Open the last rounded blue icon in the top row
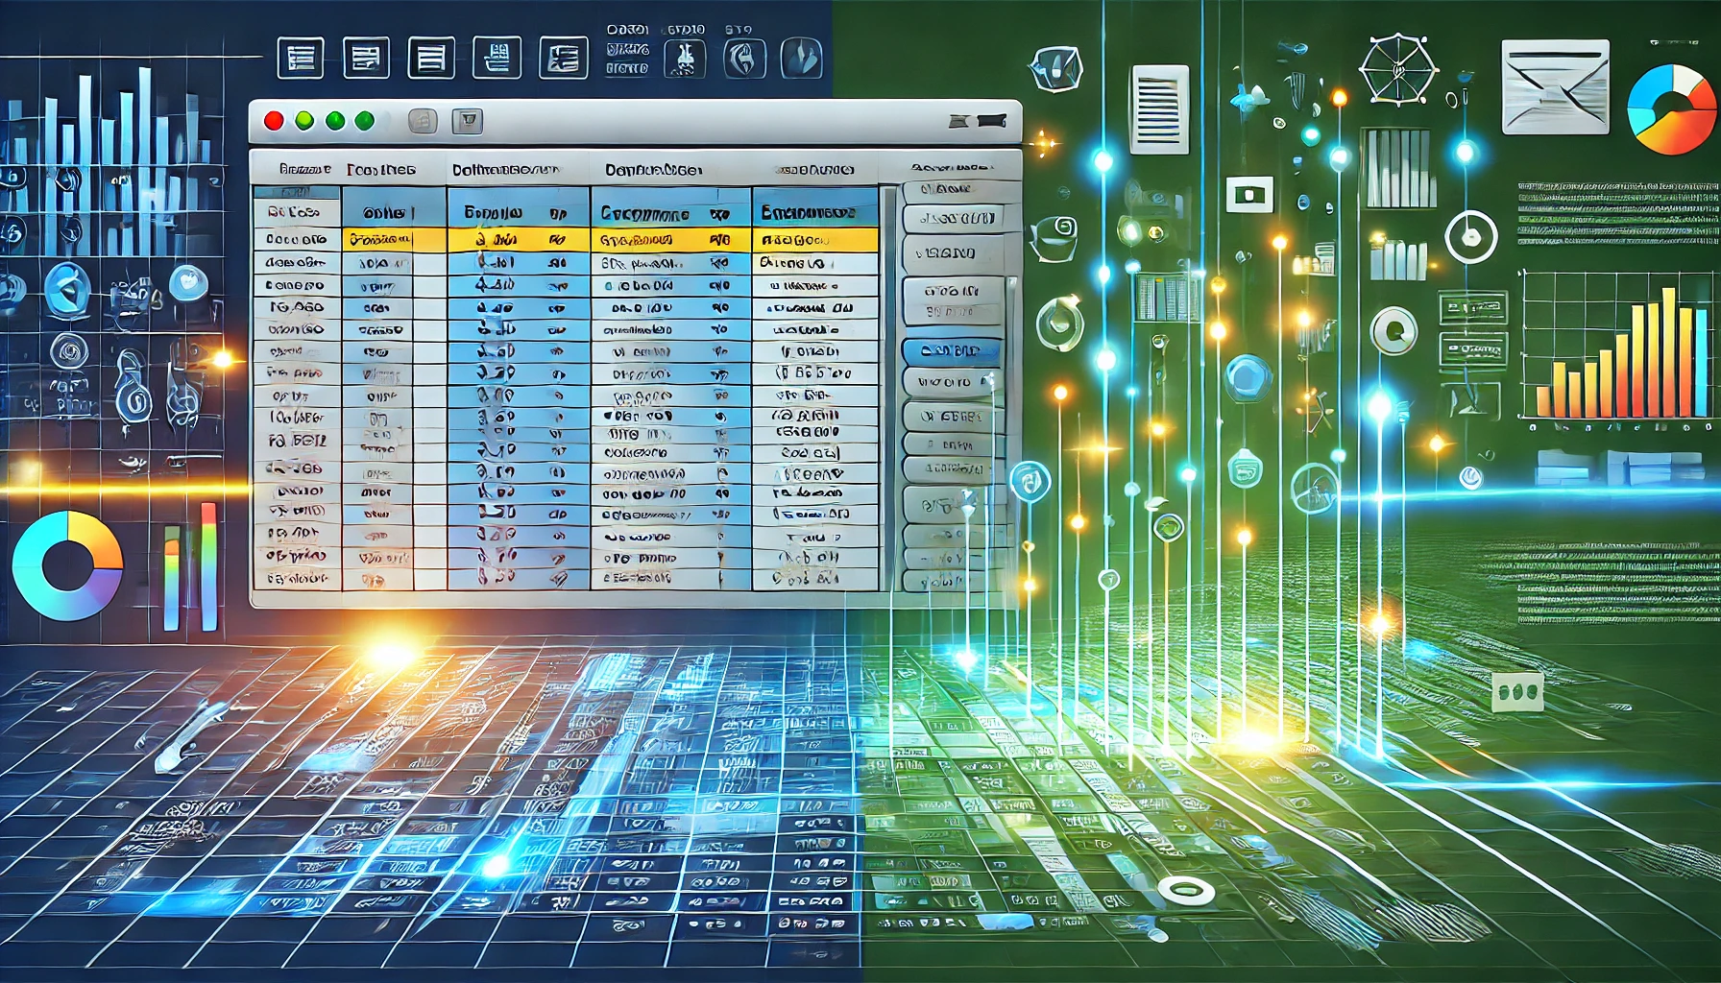Image resolution: width=1721 pixels, height=983 pixels. click(802, 59)
